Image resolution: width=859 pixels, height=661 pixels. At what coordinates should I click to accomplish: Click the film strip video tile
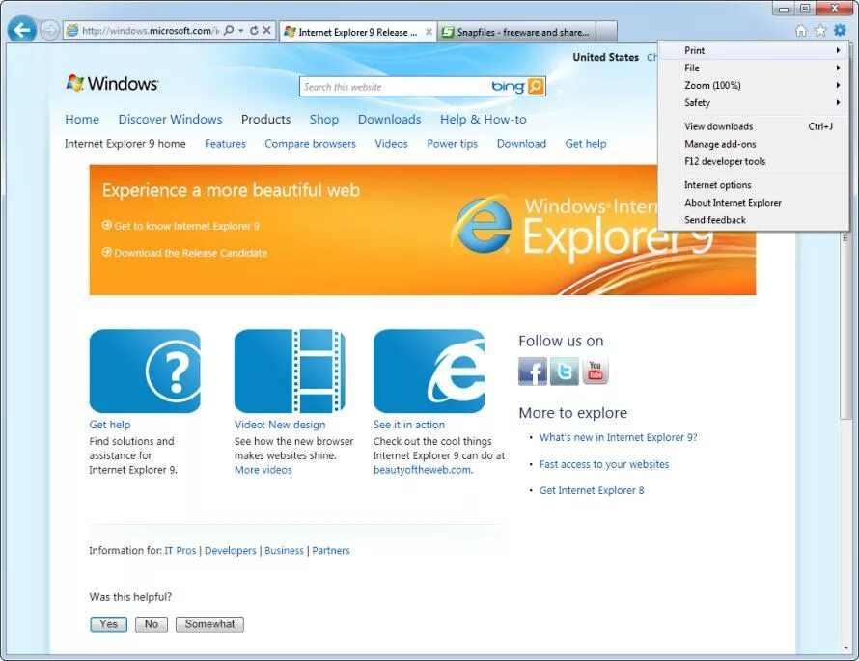[290, 371]
